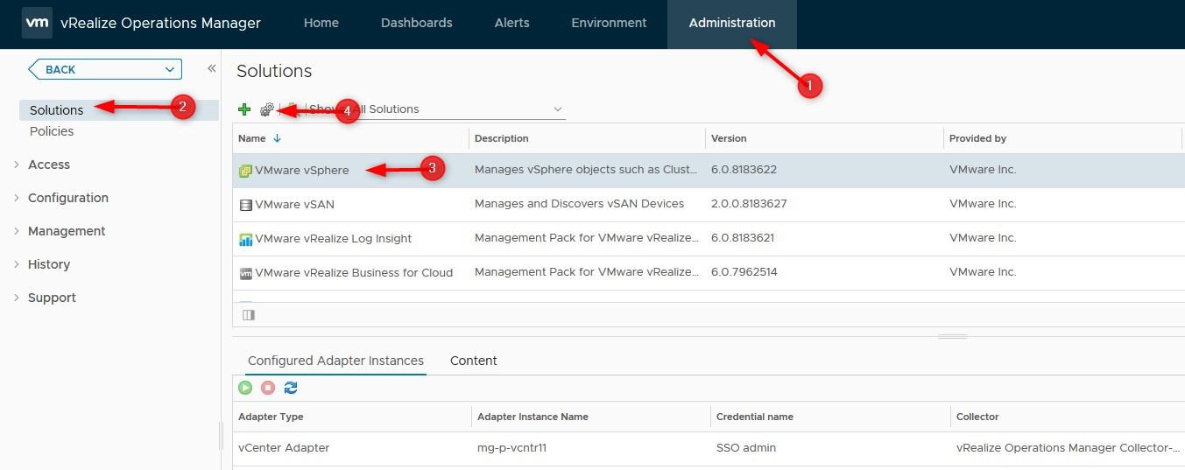Screen dimensions: 1185x470
Task: Click 'Manages and Discovers vSAN Devices' description
Action: click(x=579, y=204)
